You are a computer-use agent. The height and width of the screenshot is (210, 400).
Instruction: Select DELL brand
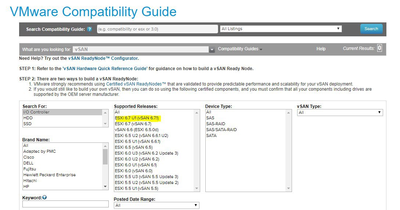pos(62,163)
